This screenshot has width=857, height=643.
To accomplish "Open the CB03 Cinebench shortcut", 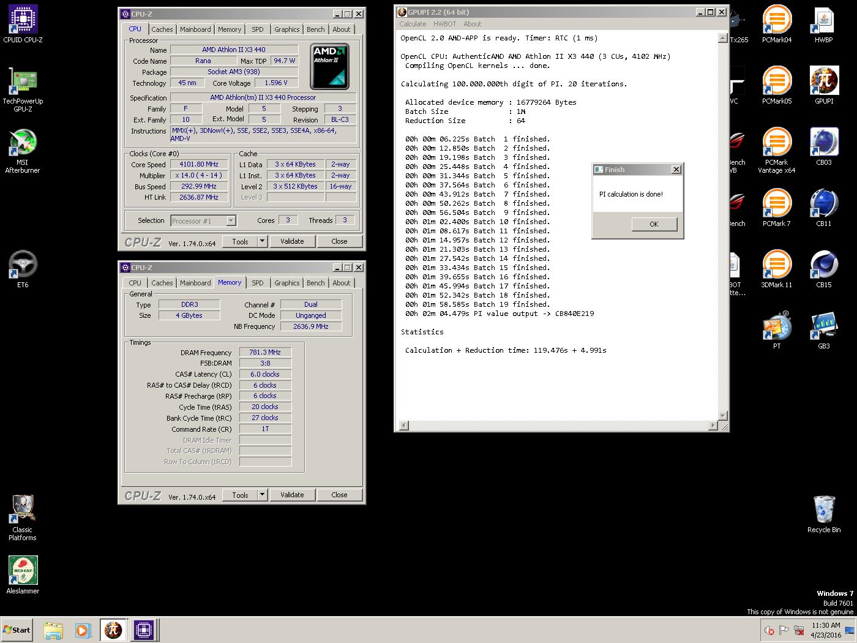I will coord(824,147).
